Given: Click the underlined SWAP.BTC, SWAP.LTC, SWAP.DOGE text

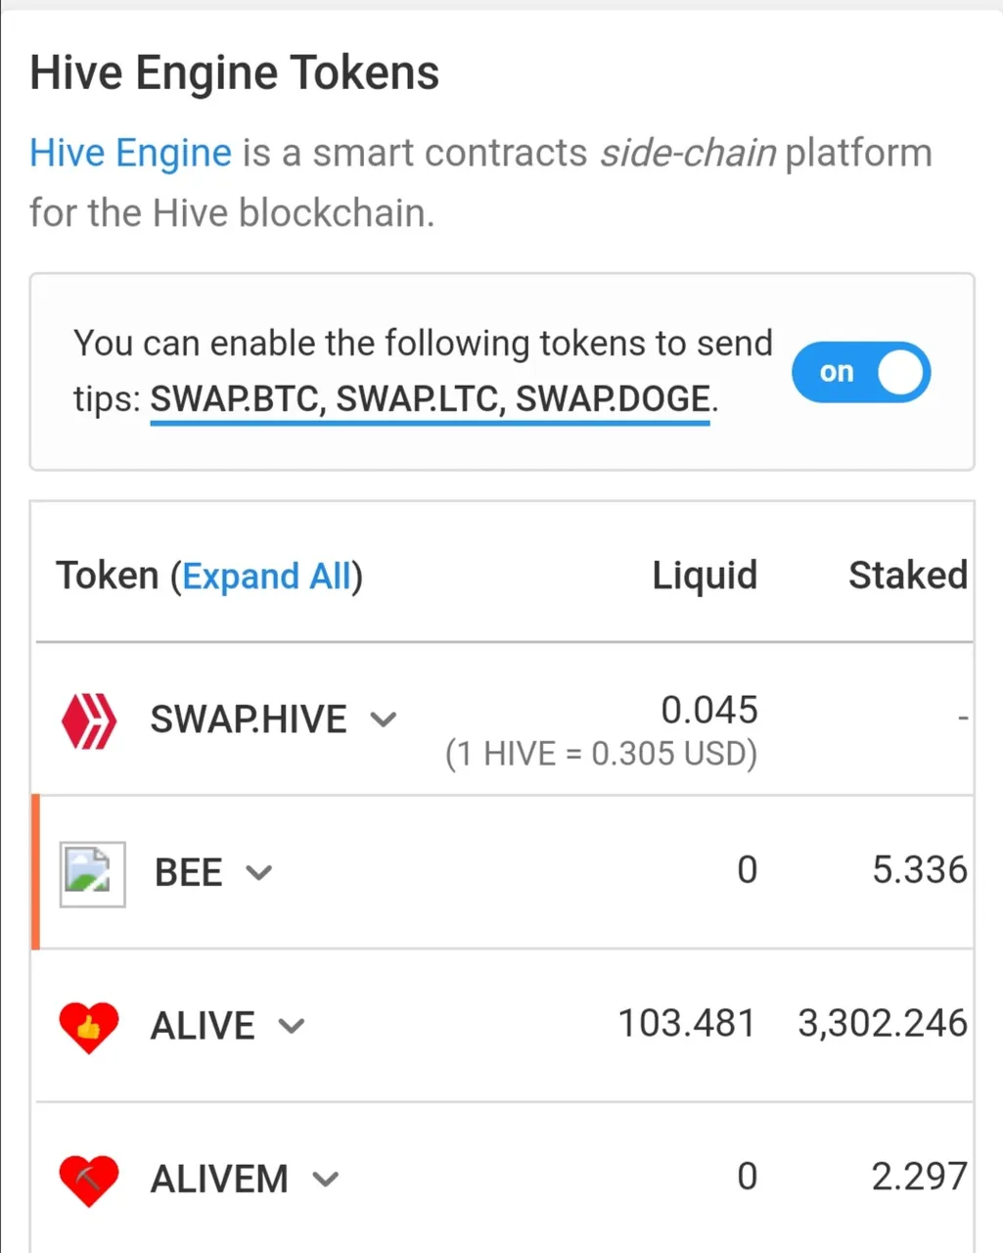Looking at the screenshot, I should [430, 399].
